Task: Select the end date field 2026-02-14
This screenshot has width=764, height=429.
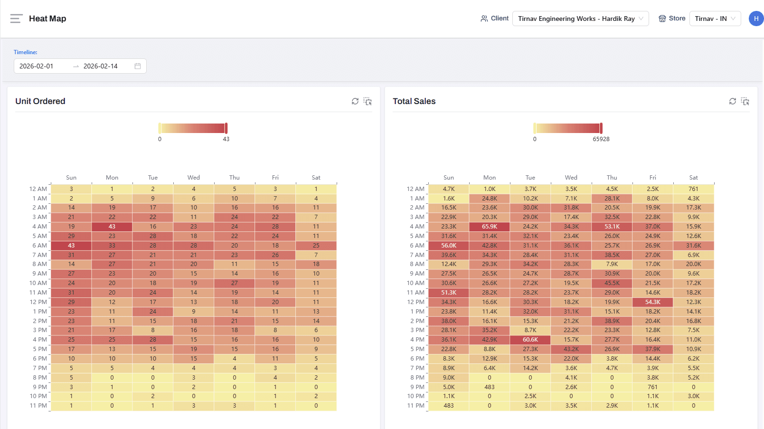Action: (x=100, y=66)
